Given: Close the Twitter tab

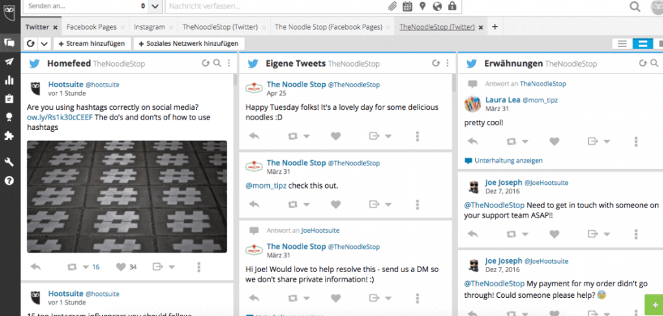Looking at the screenshot, I should [56, 27].
